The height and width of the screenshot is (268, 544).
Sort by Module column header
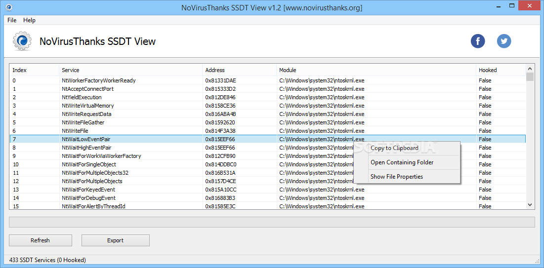[377, 70]
